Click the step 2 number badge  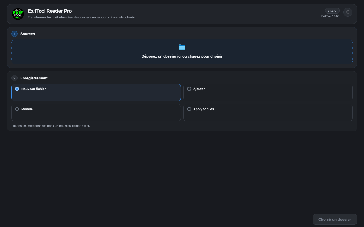pos(15,78)
